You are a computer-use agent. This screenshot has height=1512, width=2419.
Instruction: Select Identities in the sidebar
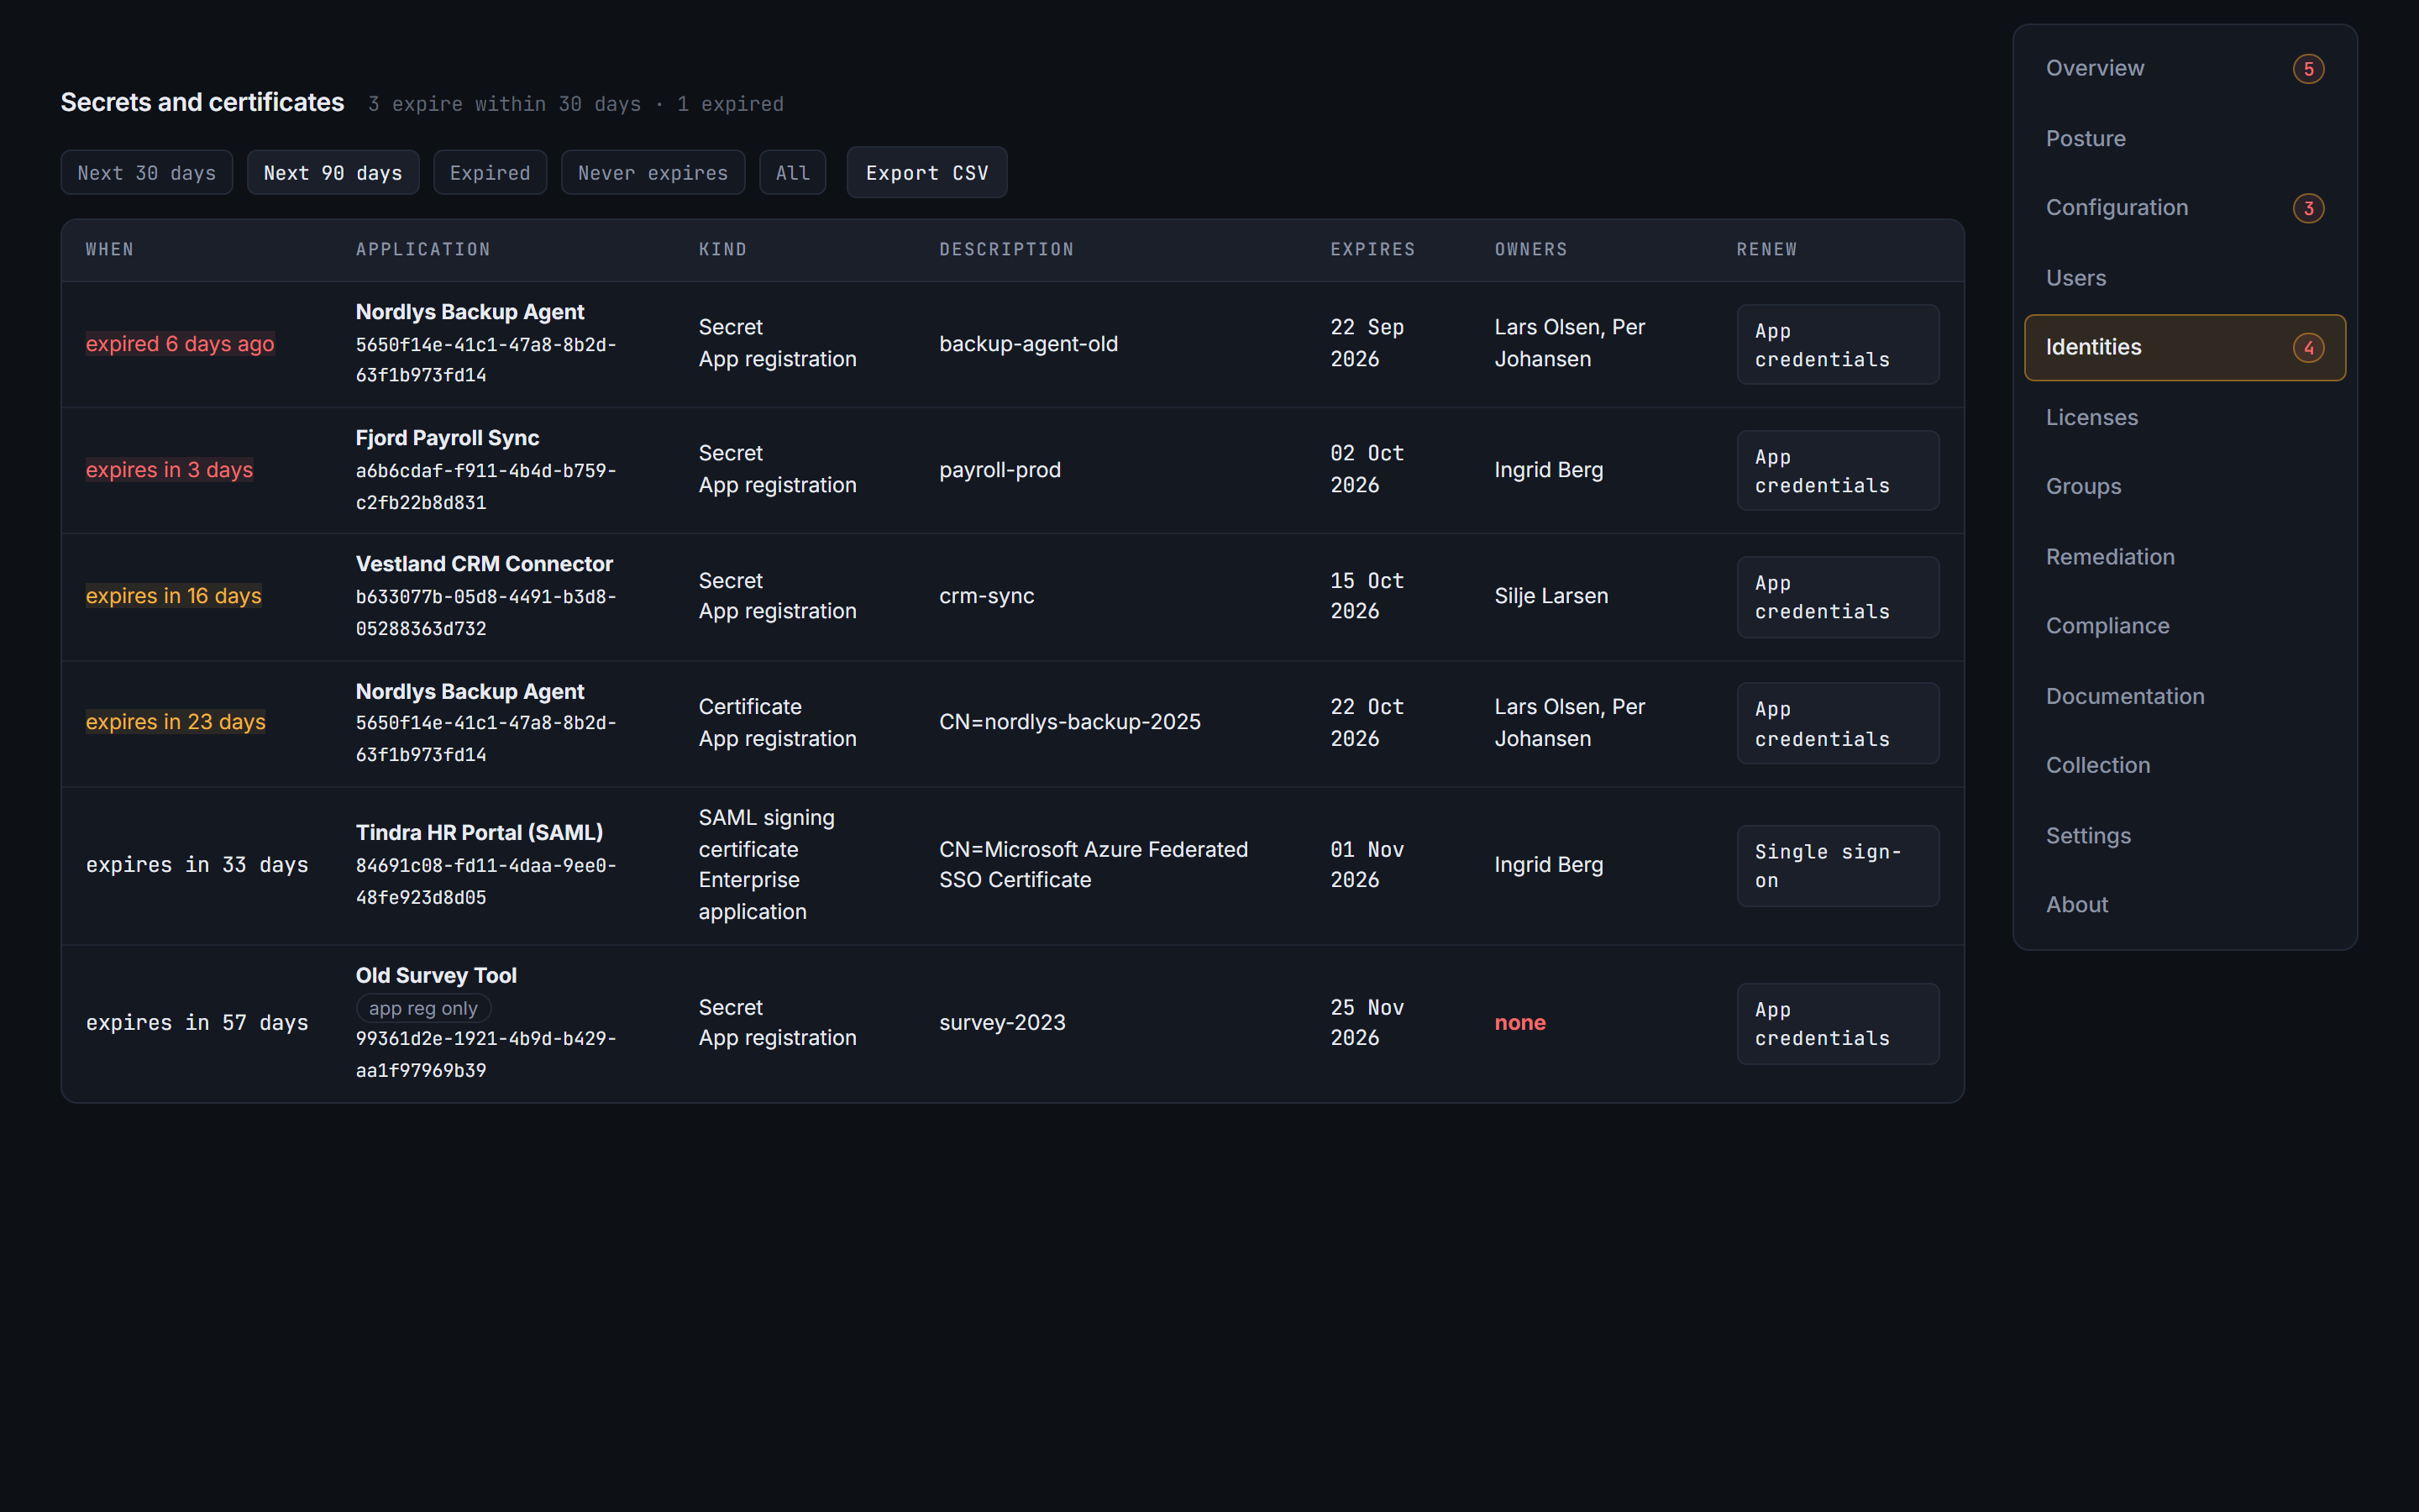point(2185,347)
